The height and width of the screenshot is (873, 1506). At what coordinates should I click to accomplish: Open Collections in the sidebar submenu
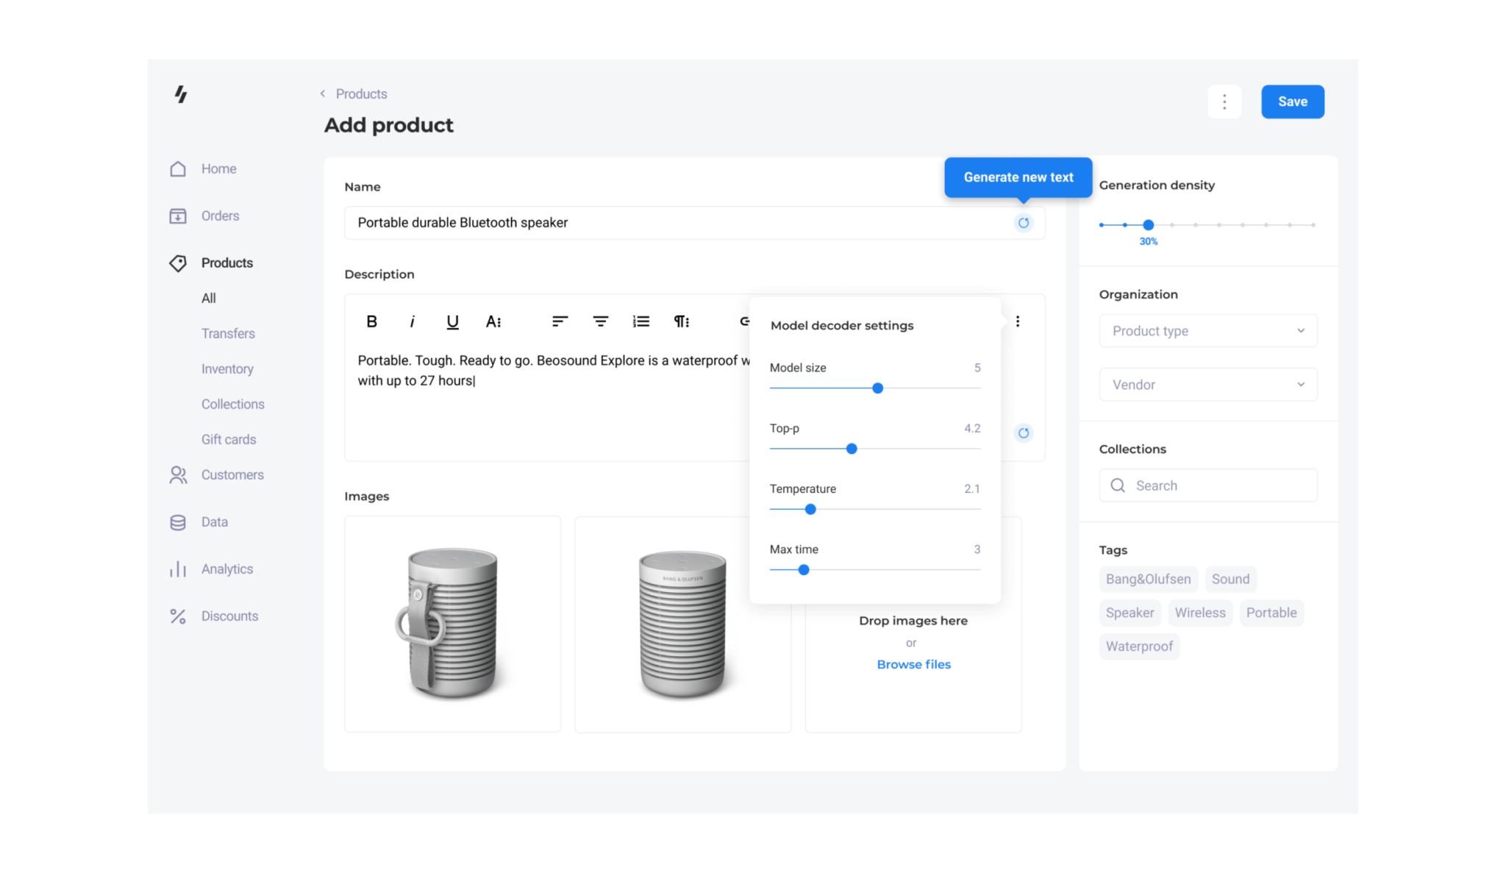click(x=232, y=404)
